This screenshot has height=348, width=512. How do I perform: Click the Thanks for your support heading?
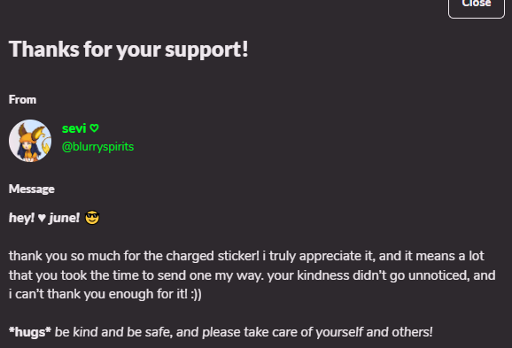click(128, 50)
